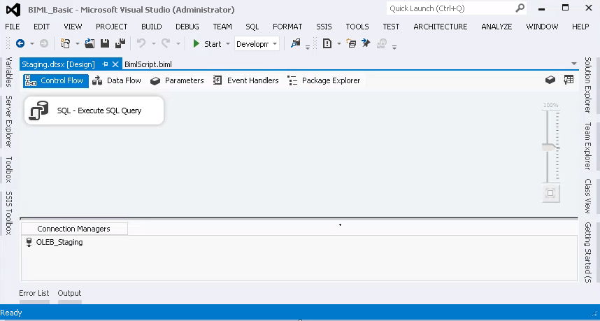
Task: Click the Execute SQL task cylinder icon
Action: [39, 110]
